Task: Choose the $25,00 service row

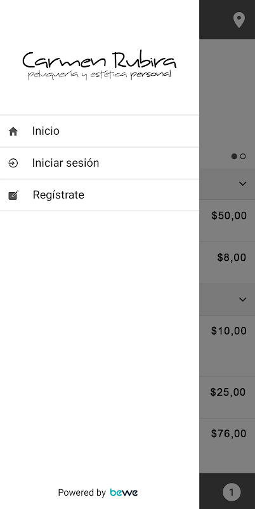Action: click(x=227, y=397)
